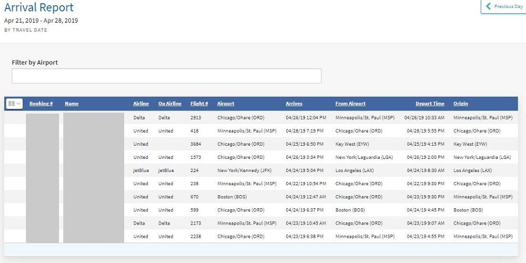This screenshot has width=526, height=263.
Task: Sort by Op Airline column header
Action: coord(170,104)
